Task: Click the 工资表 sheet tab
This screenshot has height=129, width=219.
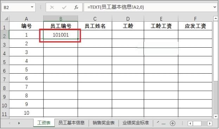Action: (44, 123)
